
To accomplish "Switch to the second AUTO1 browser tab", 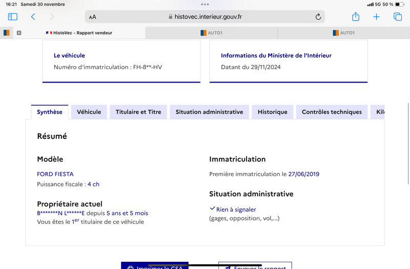I will tap(343, 33).
